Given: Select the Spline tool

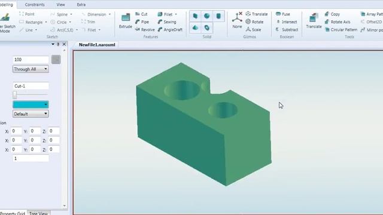Looking at the screenshot, I should click(x=59, y=14).
